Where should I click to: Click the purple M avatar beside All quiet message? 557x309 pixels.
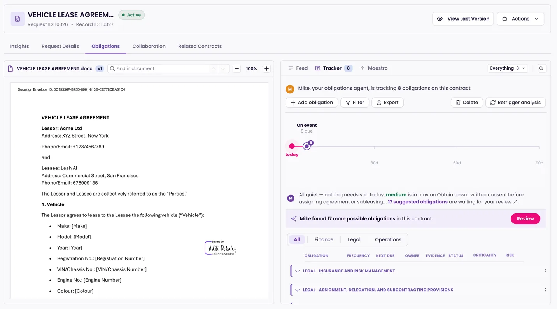[291, 198]
